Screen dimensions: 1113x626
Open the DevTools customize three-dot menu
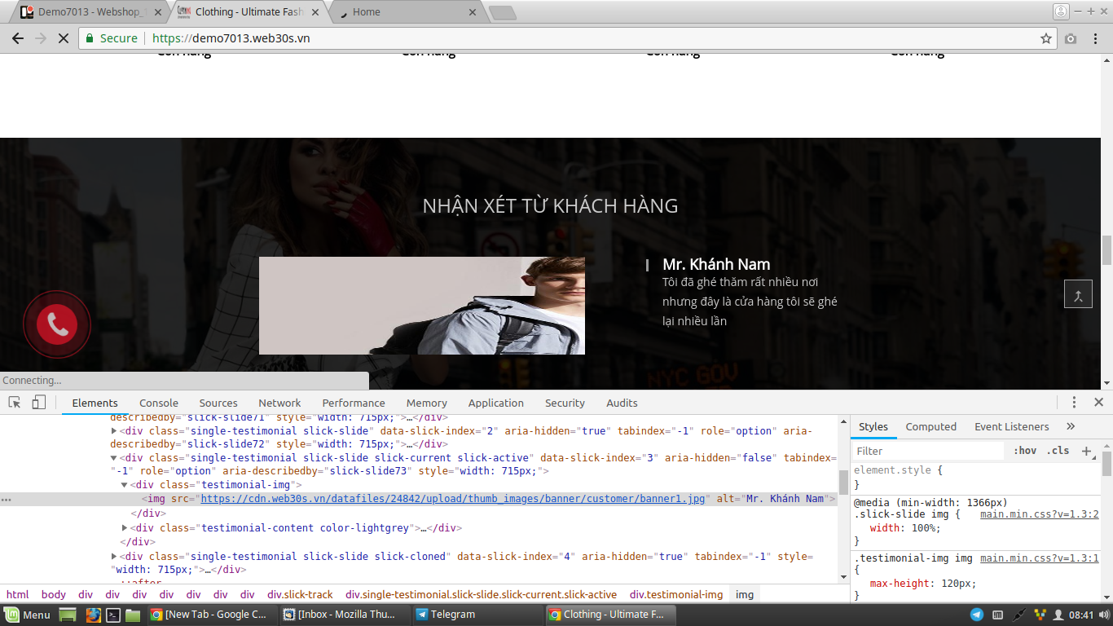1075,403
